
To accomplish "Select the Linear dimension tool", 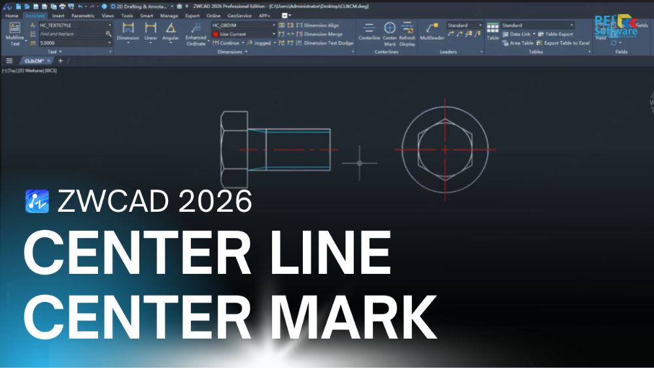I will click(x=150, y=31).
